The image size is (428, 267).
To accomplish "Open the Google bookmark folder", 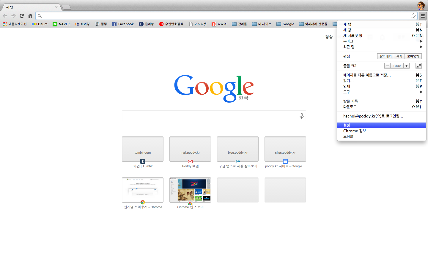I will 285,24.
